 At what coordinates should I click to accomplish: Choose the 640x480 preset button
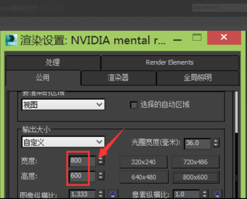point(144,177)
